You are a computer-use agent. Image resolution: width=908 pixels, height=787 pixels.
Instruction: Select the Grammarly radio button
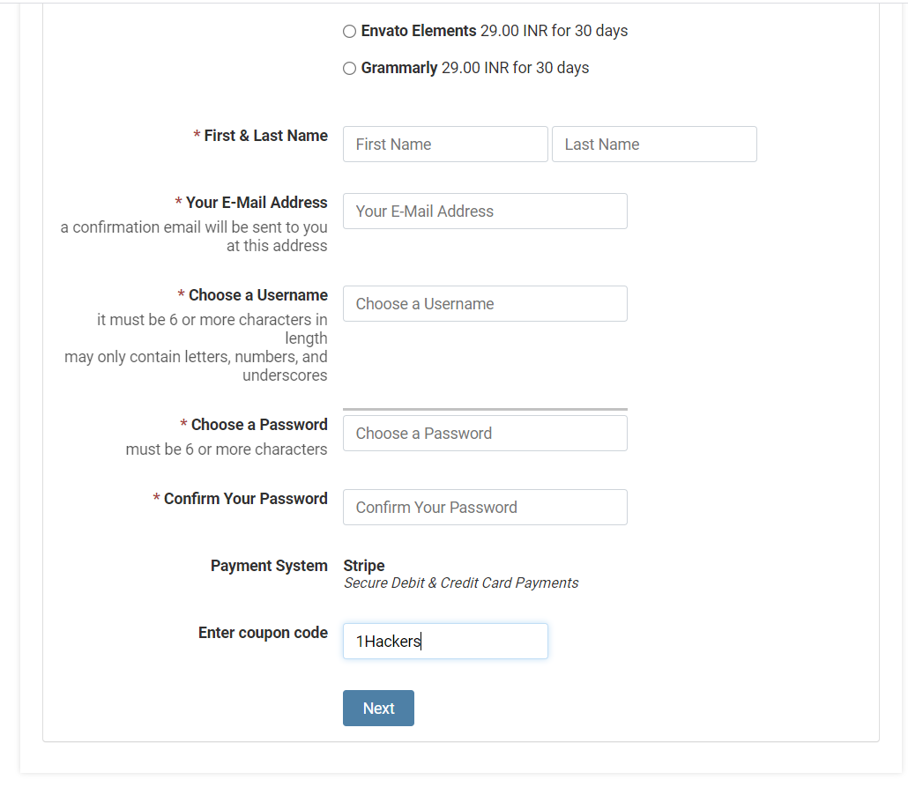[x=349, y=69]
